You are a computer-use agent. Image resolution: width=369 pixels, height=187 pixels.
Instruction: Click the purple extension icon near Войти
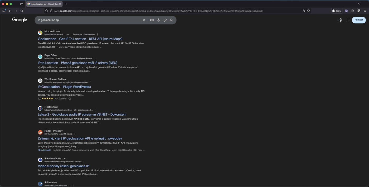click(x=346, y=11)
